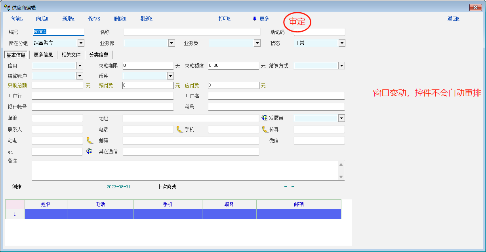
Task: Click the scroll-down arrow in the 备注 box
Action: click(x=341, y=177)
